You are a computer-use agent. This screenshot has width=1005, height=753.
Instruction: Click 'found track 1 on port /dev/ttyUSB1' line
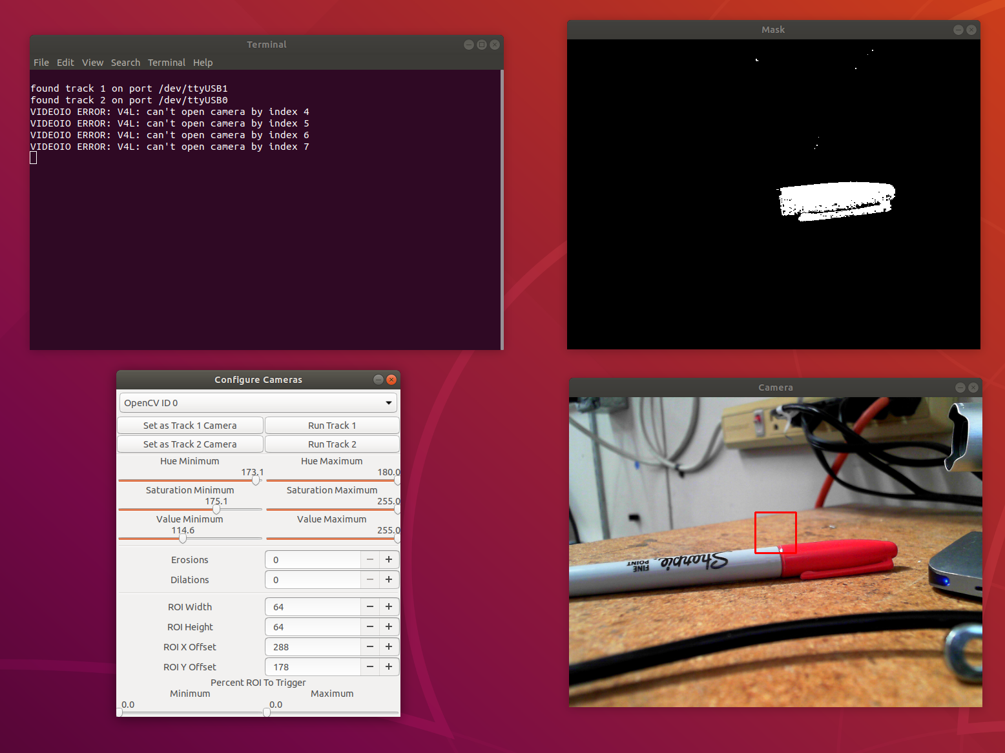tap(129, 88)
